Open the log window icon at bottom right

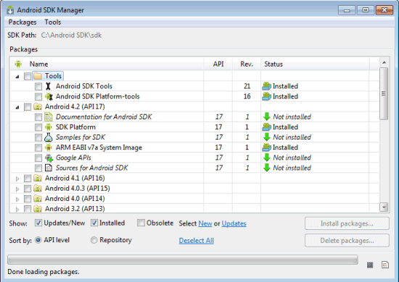point(385,265)
